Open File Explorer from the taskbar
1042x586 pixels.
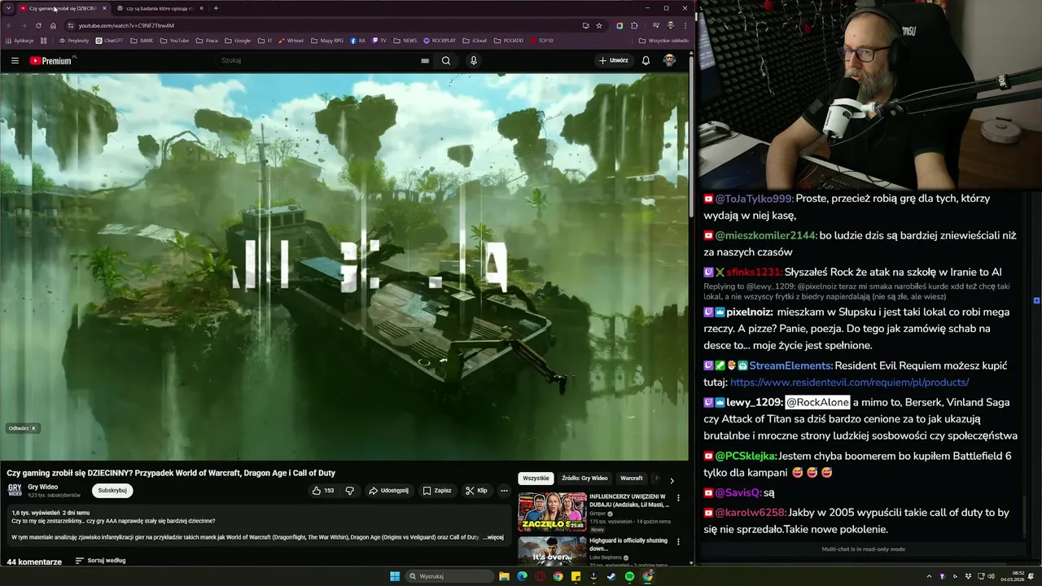[x=504, y=576]
